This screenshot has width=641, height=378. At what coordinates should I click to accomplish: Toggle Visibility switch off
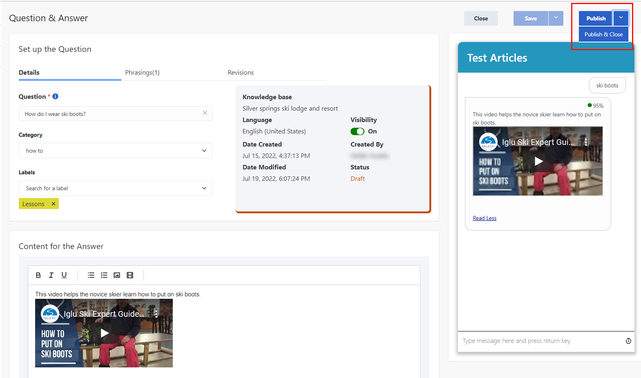point(357,131)
